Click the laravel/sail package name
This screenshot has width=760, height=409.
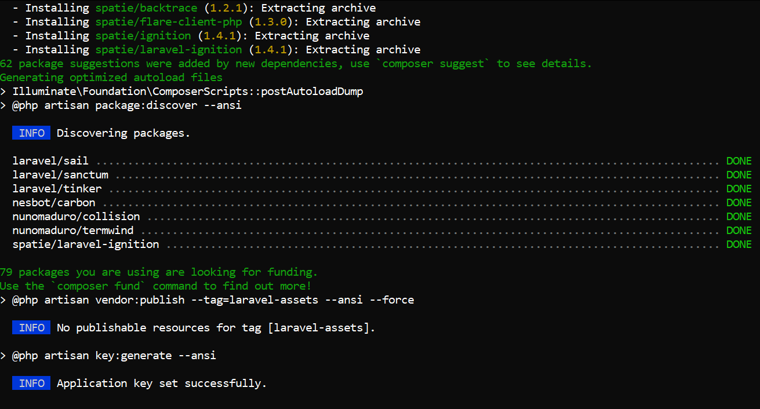tap(50, 161)
